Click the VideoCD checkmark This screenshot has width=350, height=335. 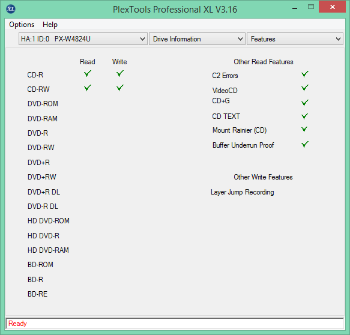point(305,88)
